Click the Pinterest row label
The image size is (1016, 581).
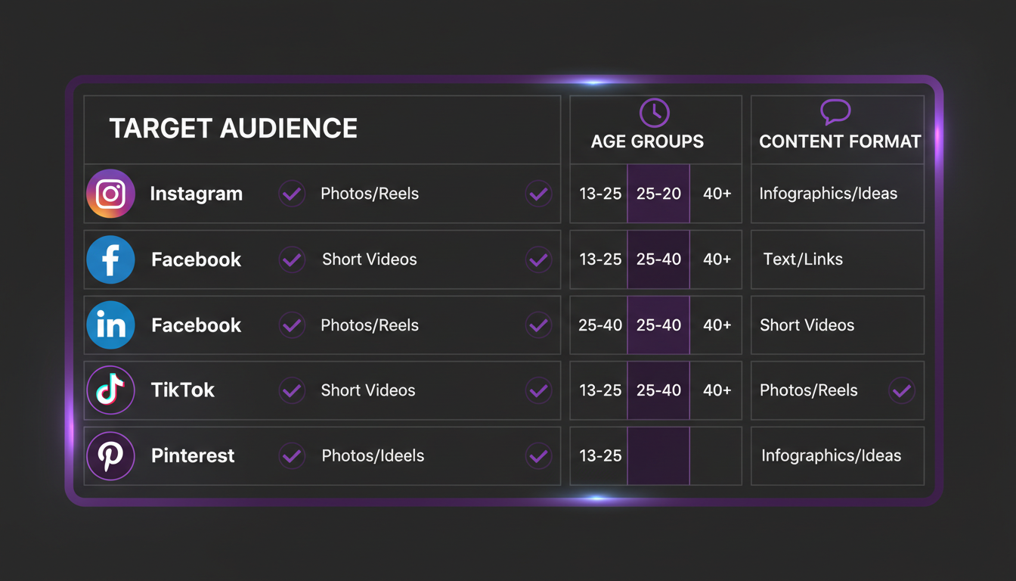(x=193, y=456)
